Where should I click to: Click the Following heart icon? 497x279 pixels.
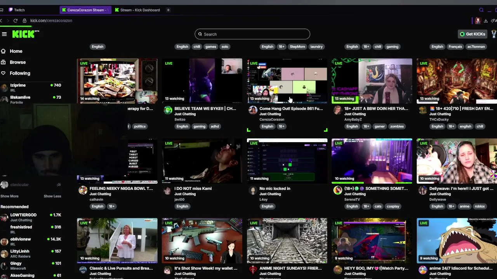3,73
